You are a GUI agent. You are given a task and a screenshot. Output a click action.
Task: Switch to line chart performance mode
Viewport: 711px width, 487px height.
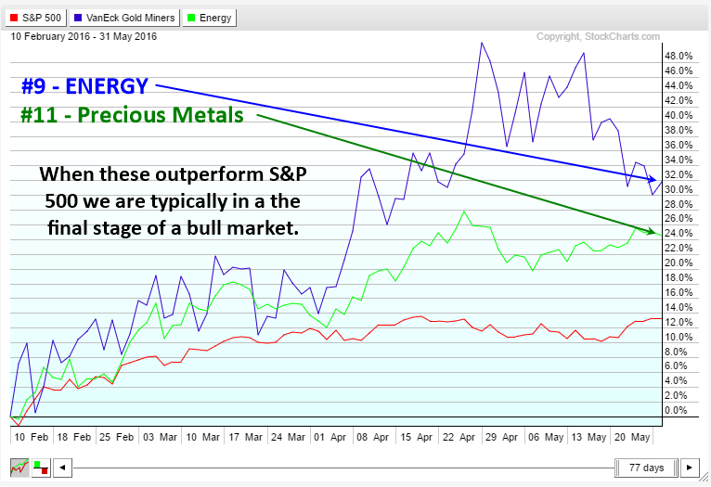click(19, 467)
